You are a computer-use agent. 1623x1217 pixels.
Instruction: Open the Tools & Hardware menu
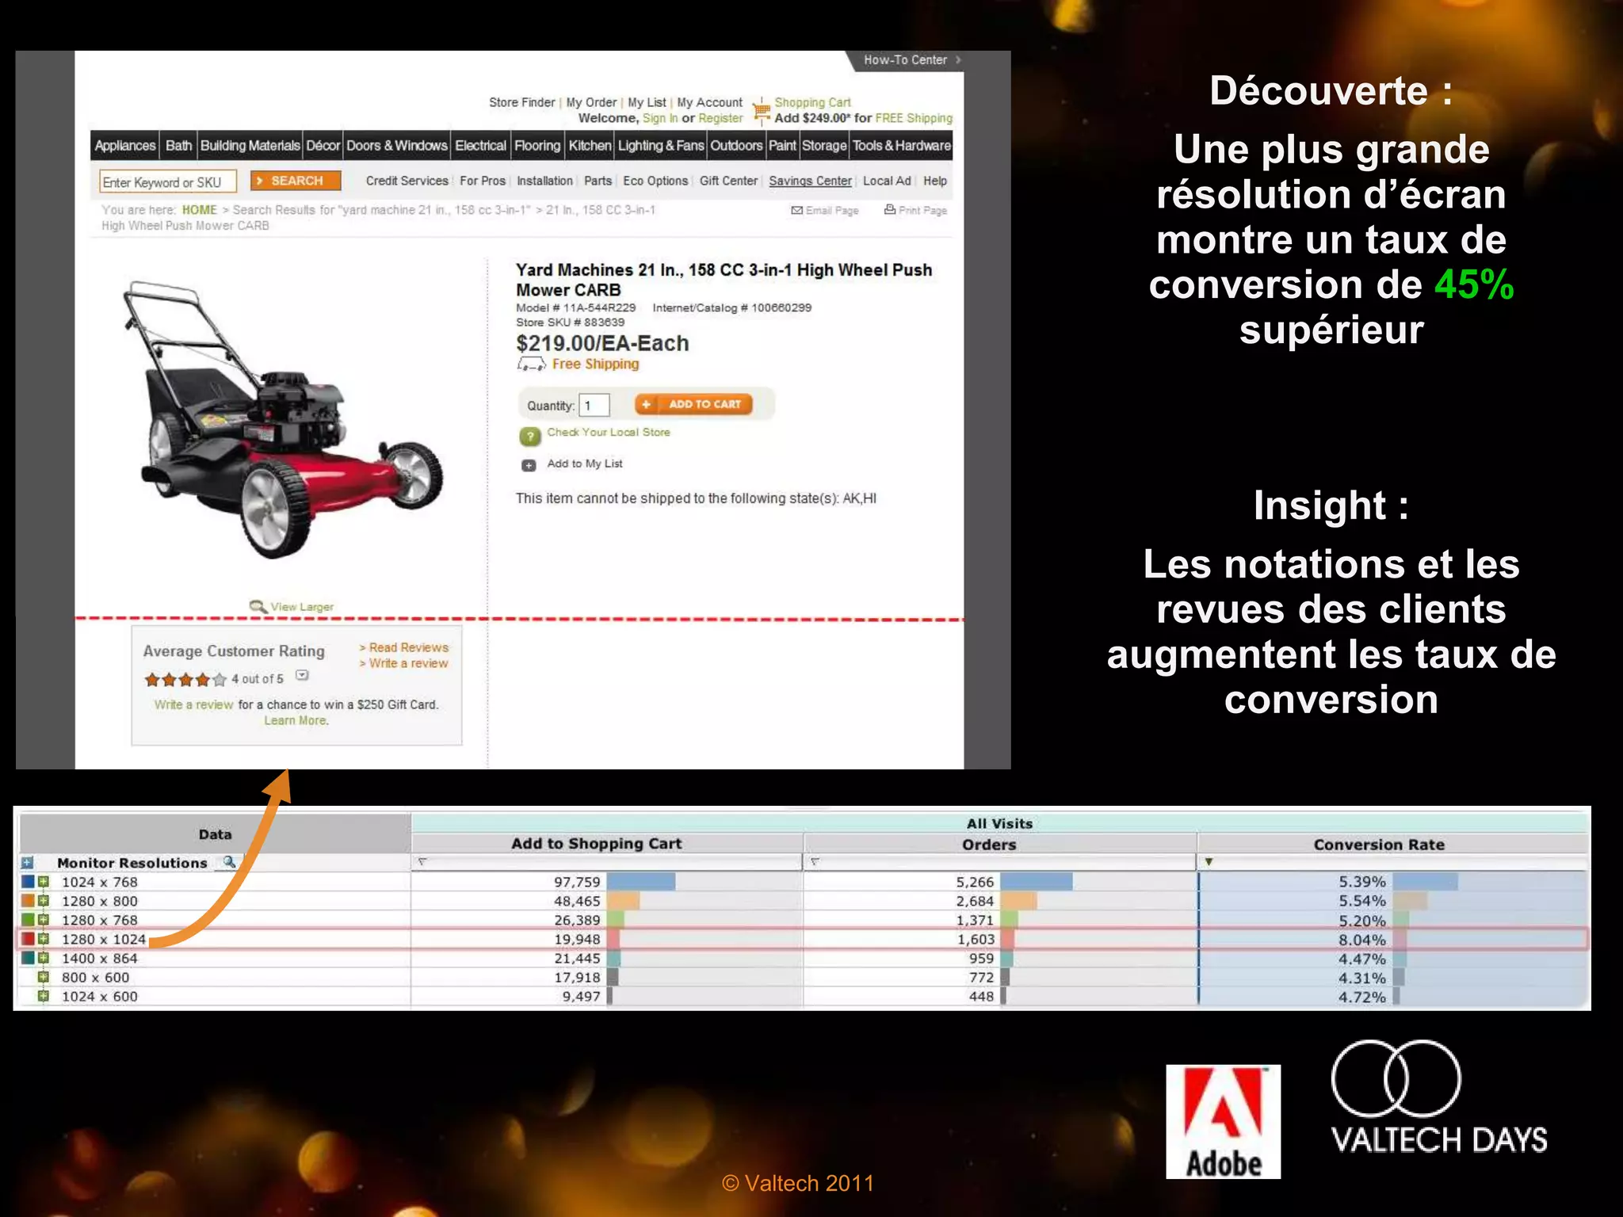[x=902, y=146]
